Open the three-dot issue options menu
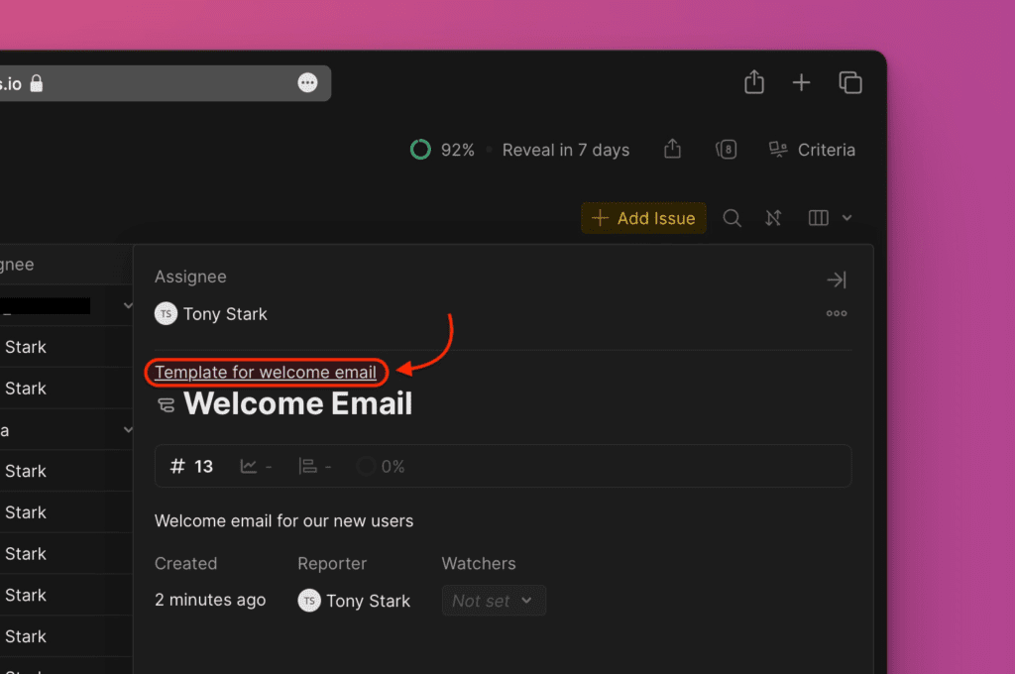The height and width of the screenshot is (674, 1015). point(837,314)
